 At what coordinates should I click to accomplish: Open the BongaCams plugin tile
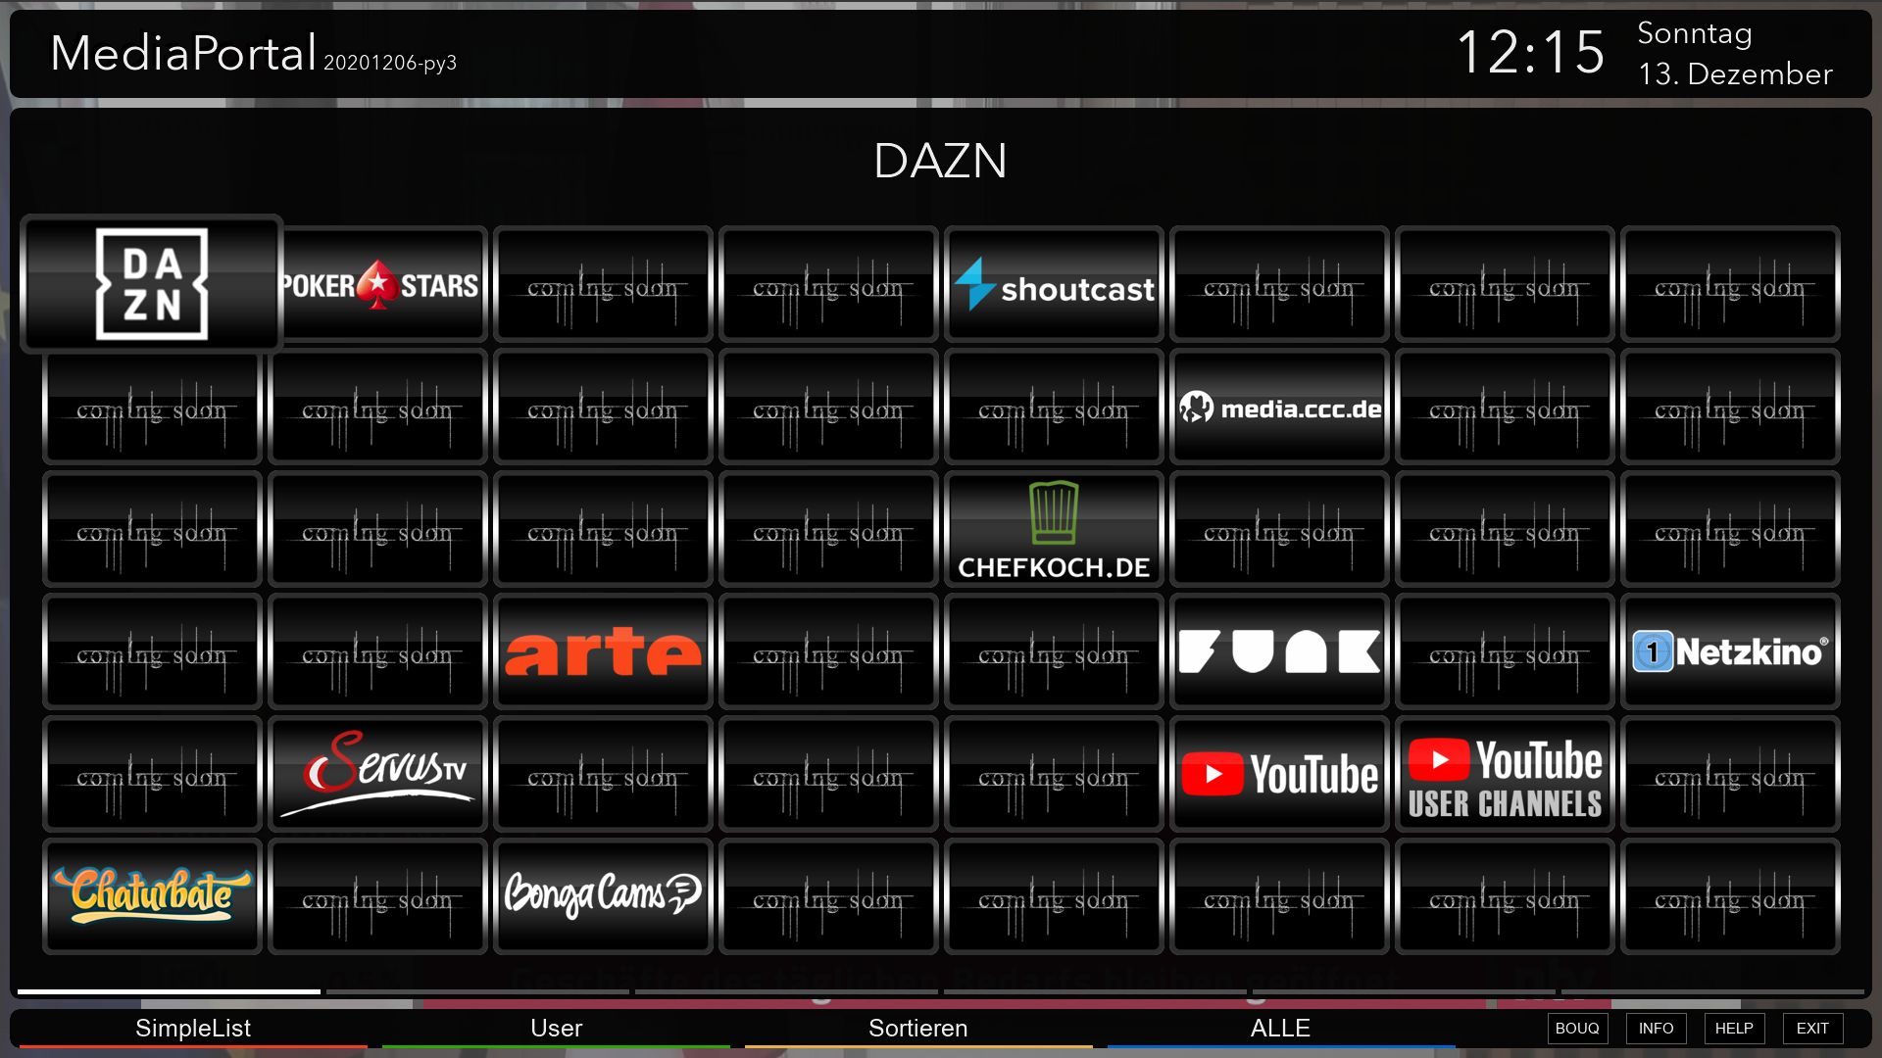click(603, 897)
